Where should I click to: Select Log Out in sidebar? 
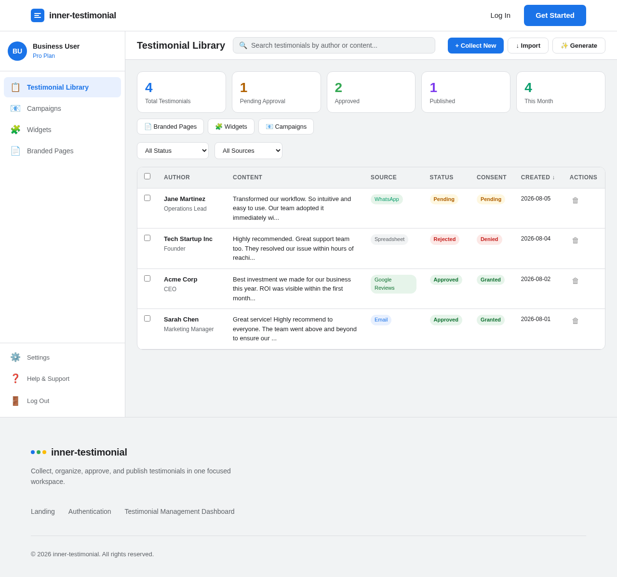point(62,401)
